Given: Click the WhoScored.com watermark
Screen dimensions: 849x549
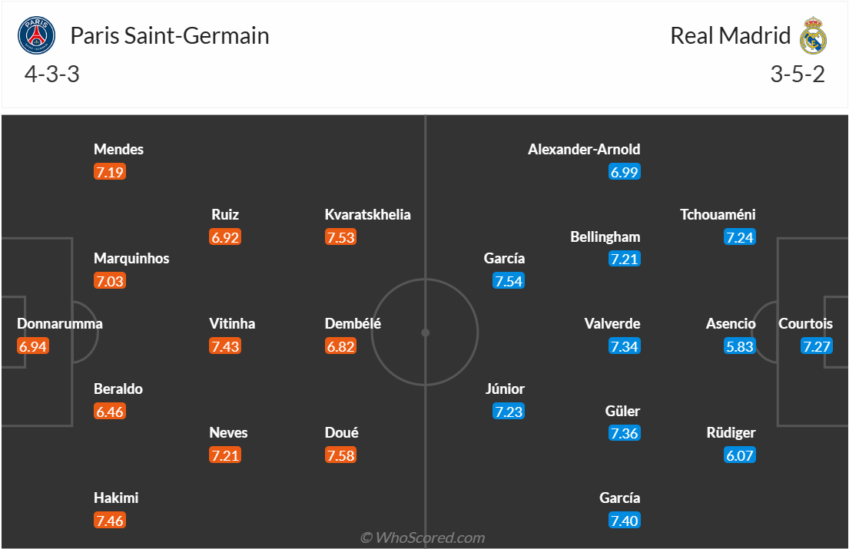Looking at the screenshot, I should coord(423,537).
